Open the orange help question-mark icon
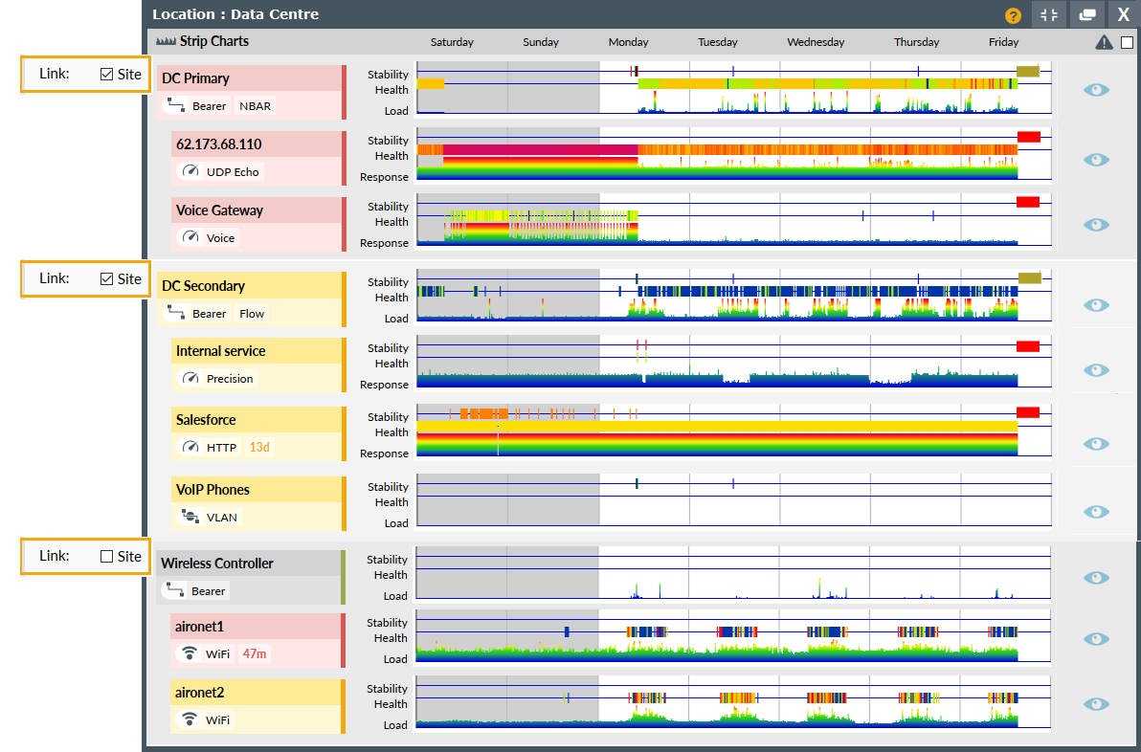1141x752 pixels. tap(1012, 14)
